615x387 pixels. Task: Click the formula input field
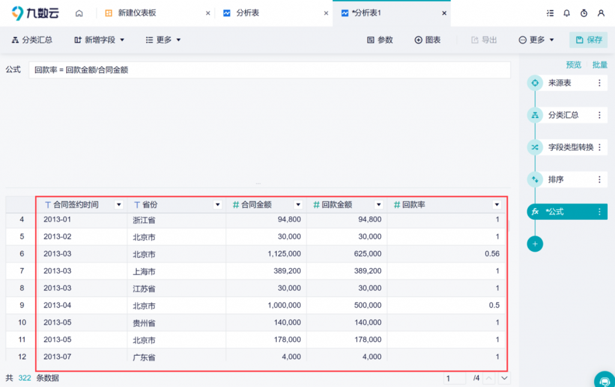point(269,70)
